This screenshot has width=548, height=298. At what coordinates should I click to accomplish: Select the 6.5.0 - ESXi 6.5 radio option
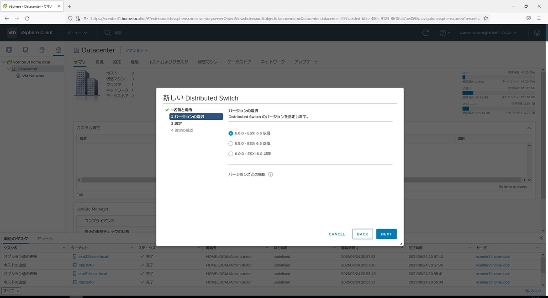tap(231, 144)
